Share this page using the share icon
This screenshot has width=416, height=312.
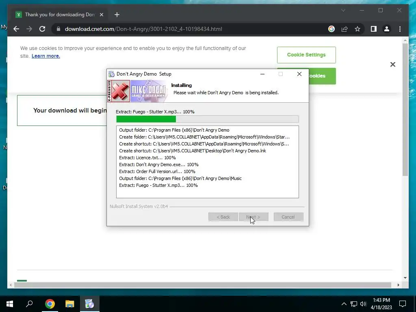coord(344,29)
